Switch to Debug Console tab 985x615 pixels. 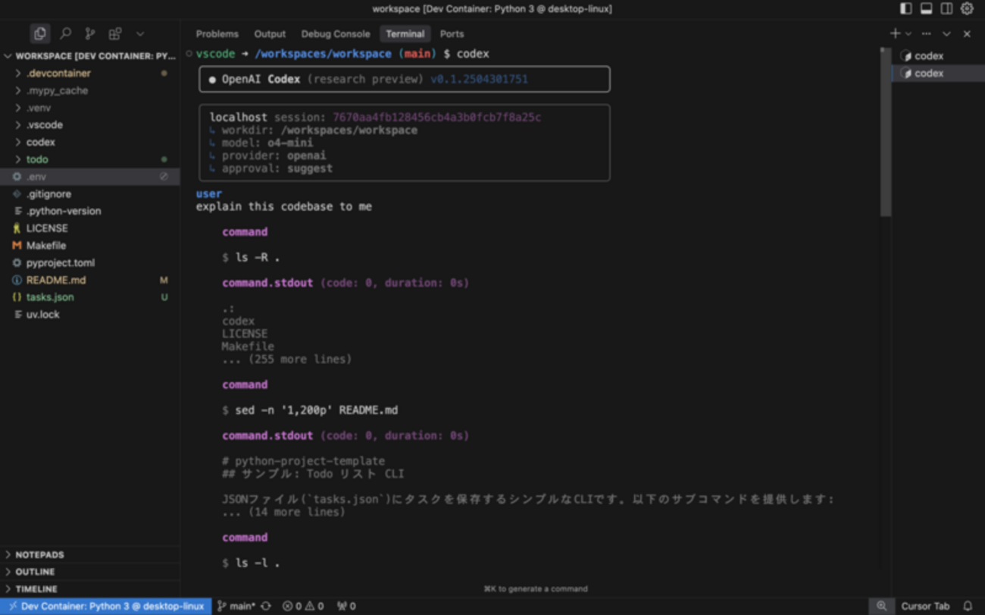336,33
